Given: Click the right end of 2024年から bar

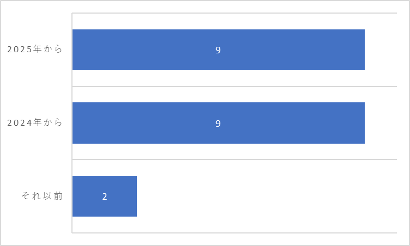Looking at the screenshot, I should pos(363,123).
